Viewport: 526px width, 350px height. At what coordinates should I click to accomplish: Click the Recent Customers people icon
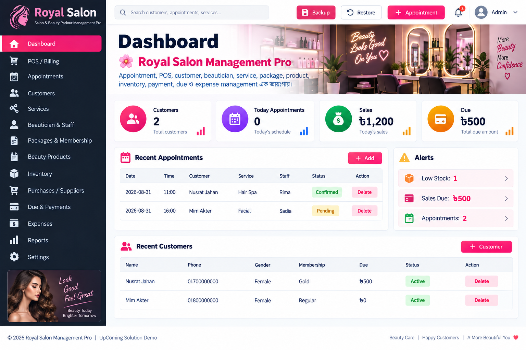tap(126, 246)
